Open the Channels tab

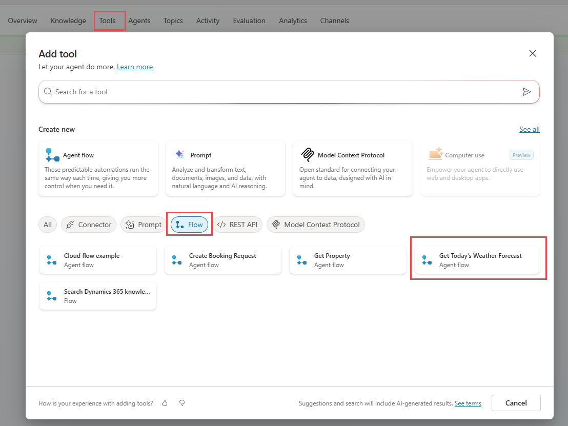tap(335, 21)
